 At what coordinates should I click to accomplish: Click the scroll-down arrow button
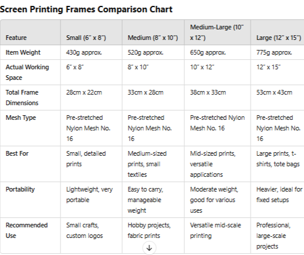point(149,248)
